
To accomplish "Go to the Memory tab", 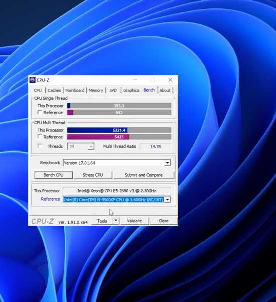I will (x=96, y=90).
